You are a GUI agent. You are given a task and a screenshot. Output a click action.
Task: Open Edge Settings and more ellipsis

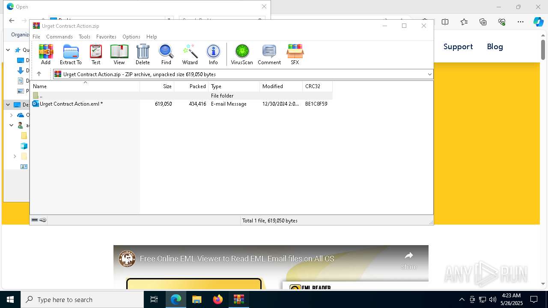[521, 22]
